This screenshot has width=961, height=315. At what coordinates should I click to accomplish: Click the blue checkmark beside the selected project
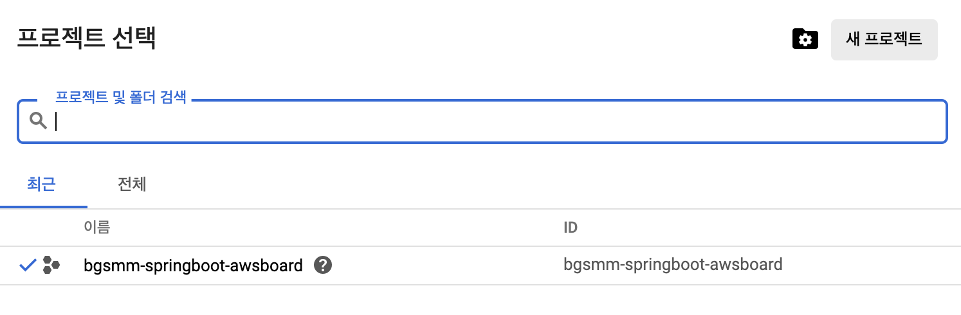pyautogui.click(x=27, y=265)
